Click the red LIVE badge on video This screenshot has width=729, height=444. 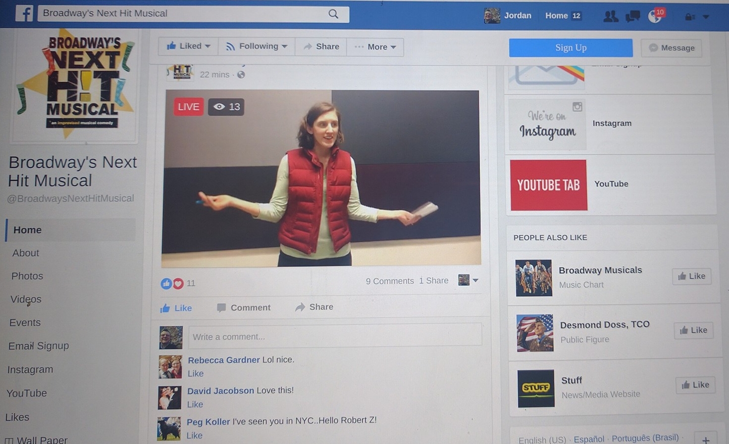(189, 107)
